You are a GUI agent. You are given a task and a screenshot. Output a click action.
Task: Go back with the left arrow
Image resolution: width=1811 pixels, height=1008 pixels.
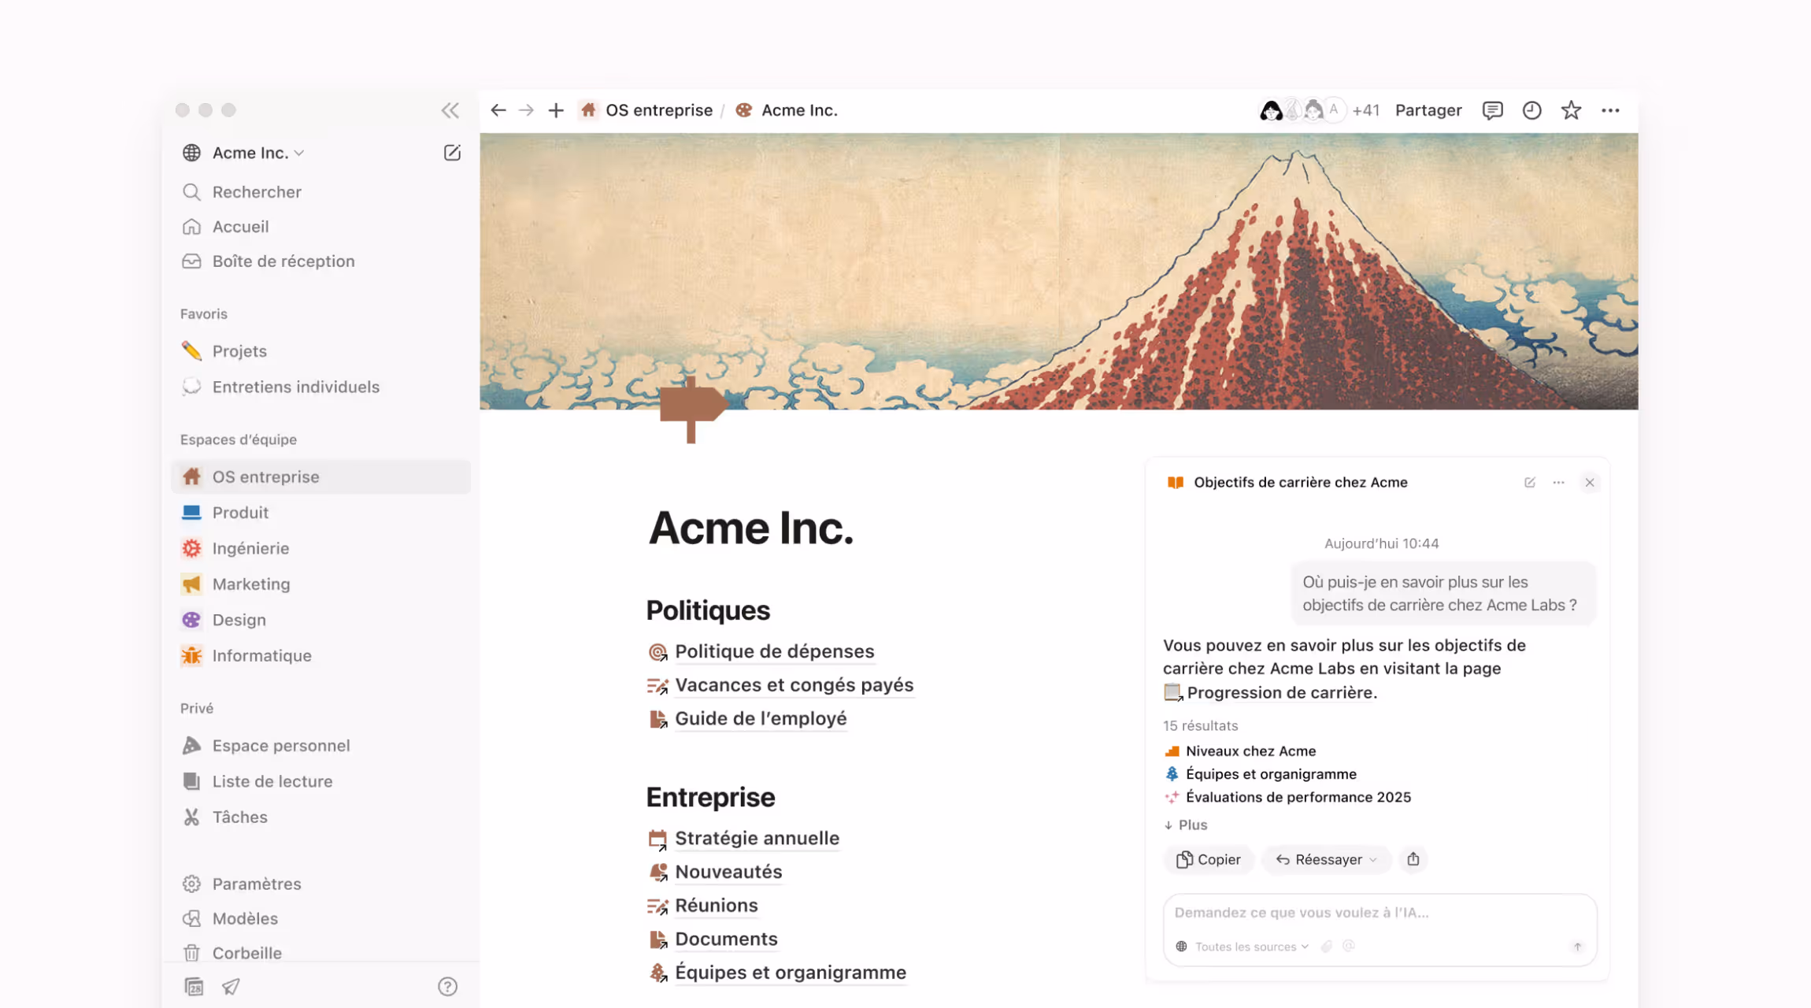click(498, 110)
